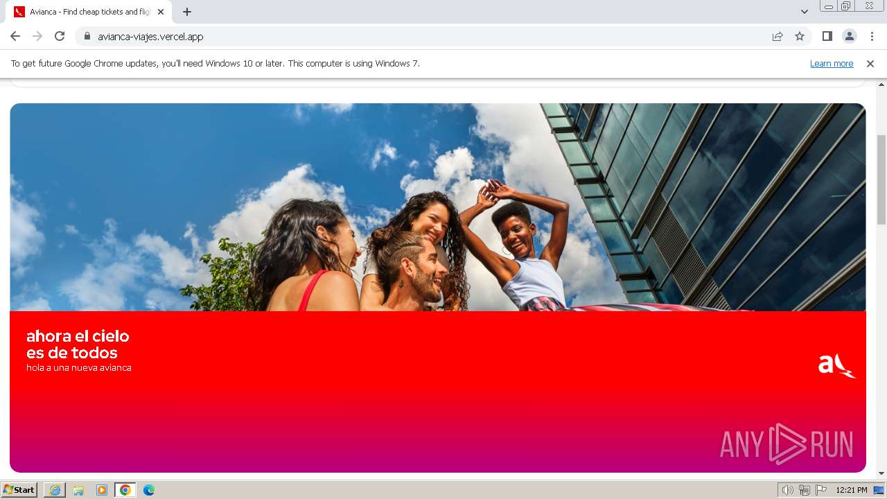Open Microsoft Edge from the taskbar
Image resolution: width=887 pixels, height=499 pixels.
(149, 490)
